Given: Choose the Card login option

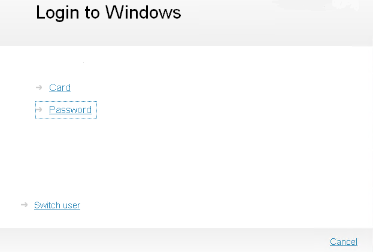Looking at the screenshot, I should (60, 87).
